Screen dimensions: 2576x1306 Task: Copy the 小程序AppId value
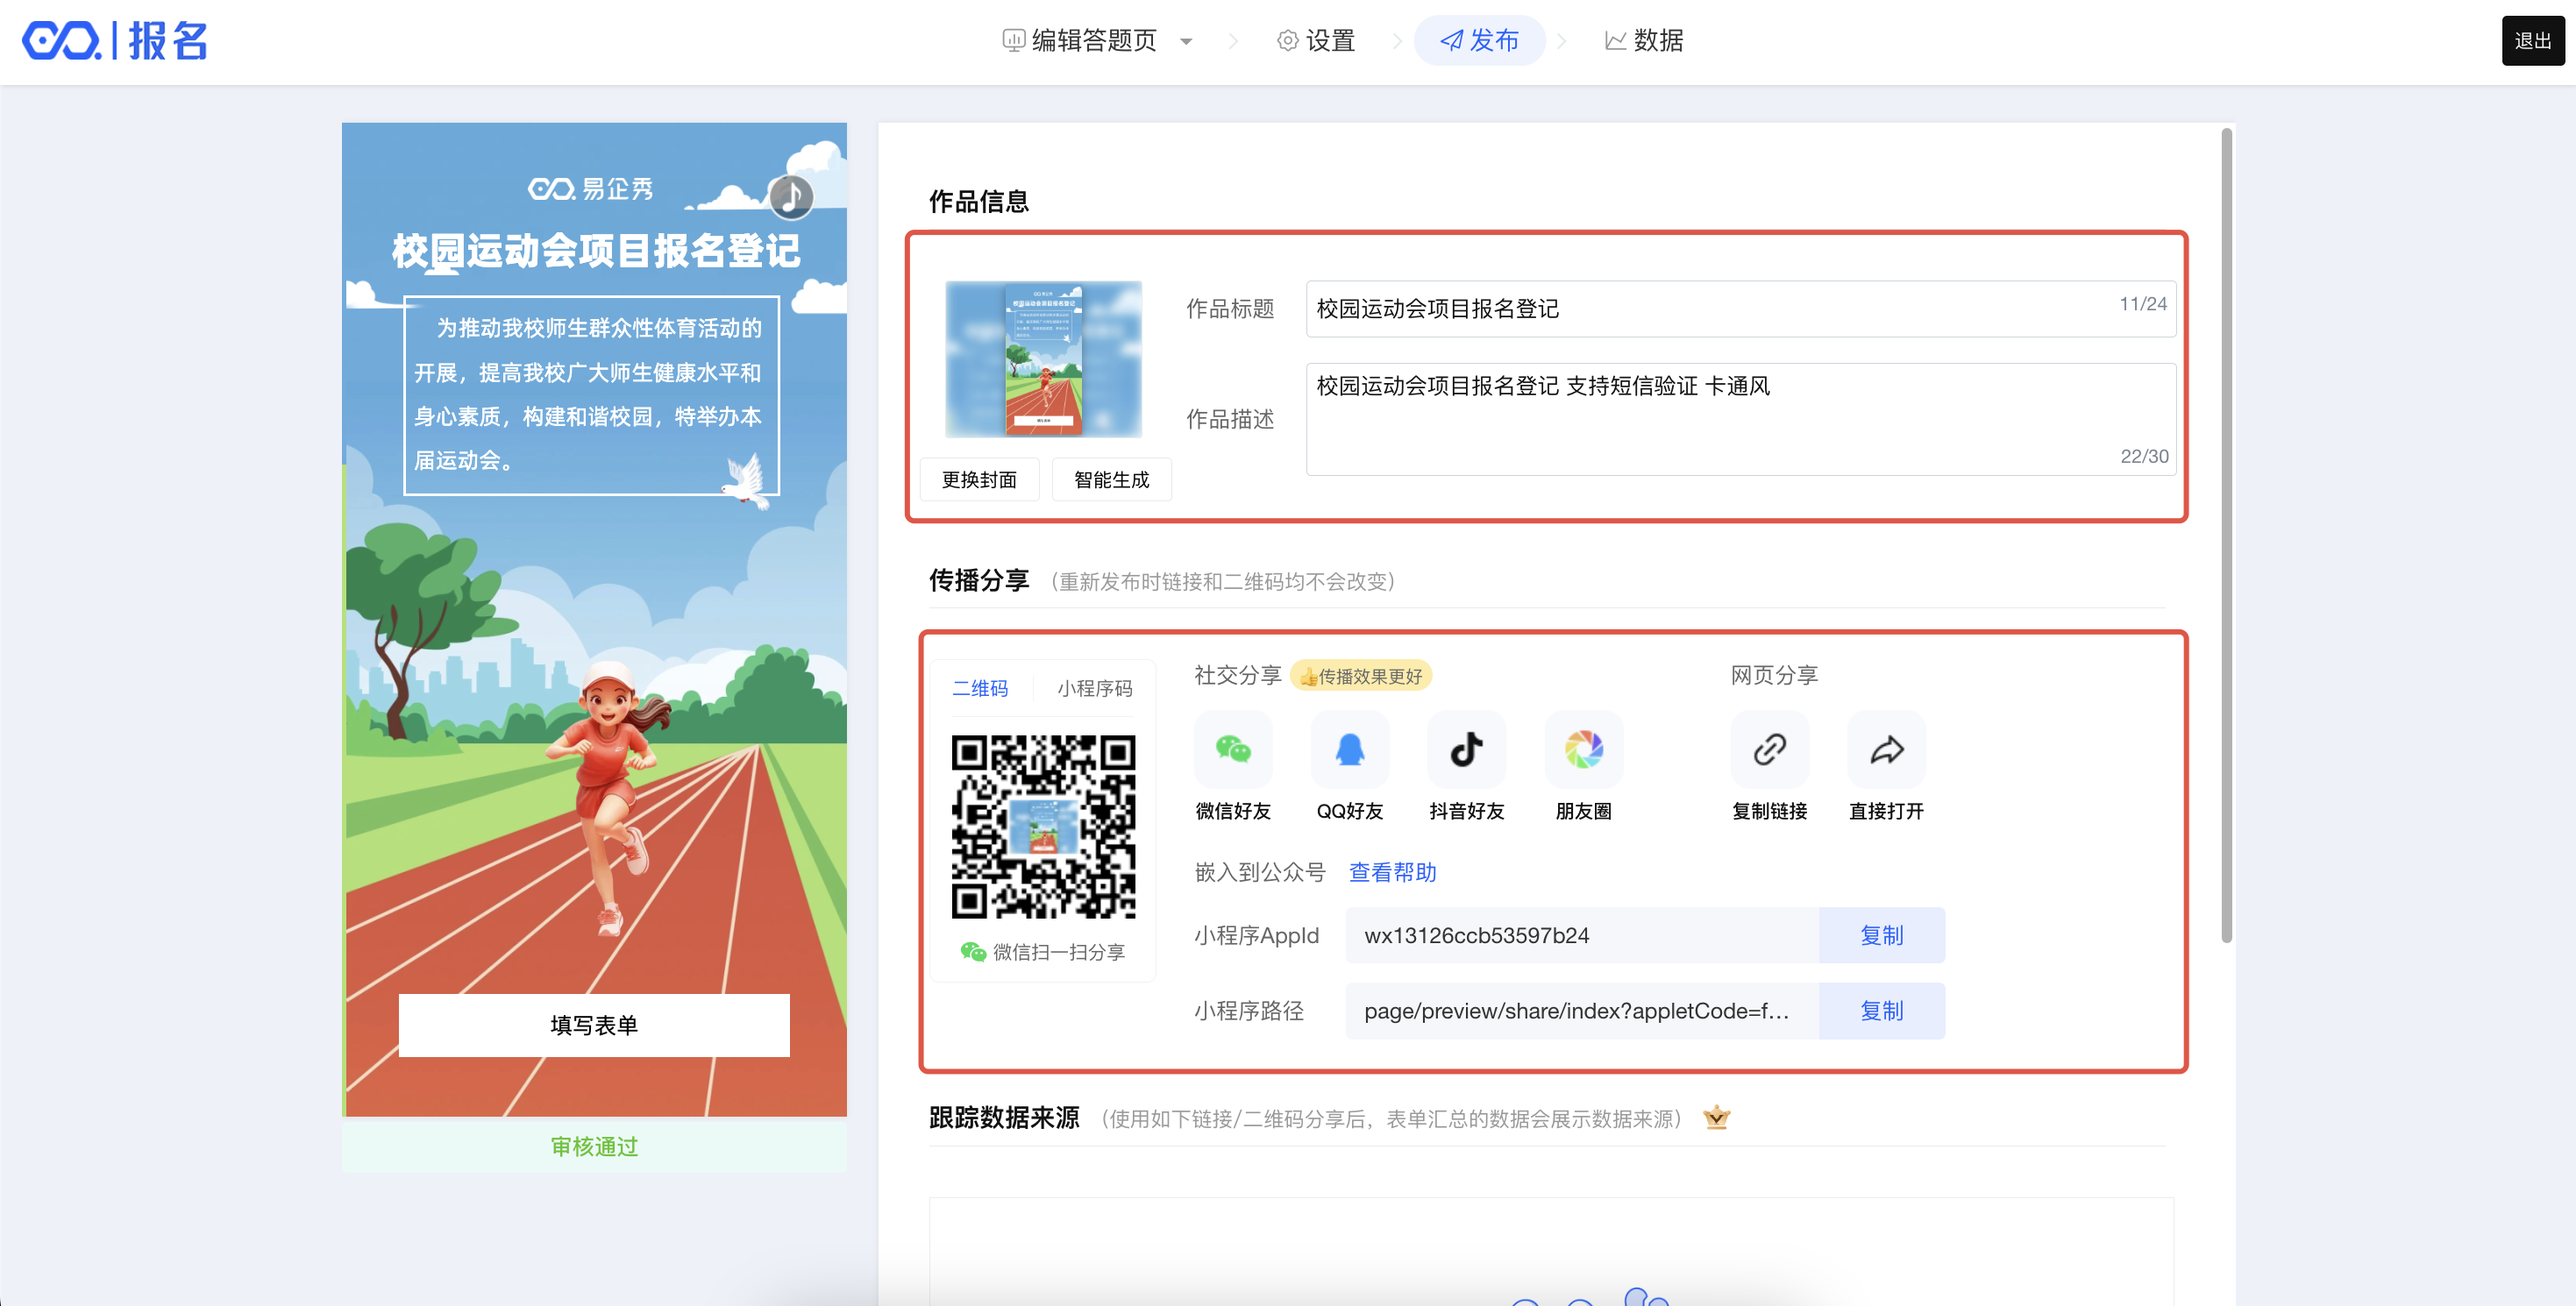pos(1881,935)
